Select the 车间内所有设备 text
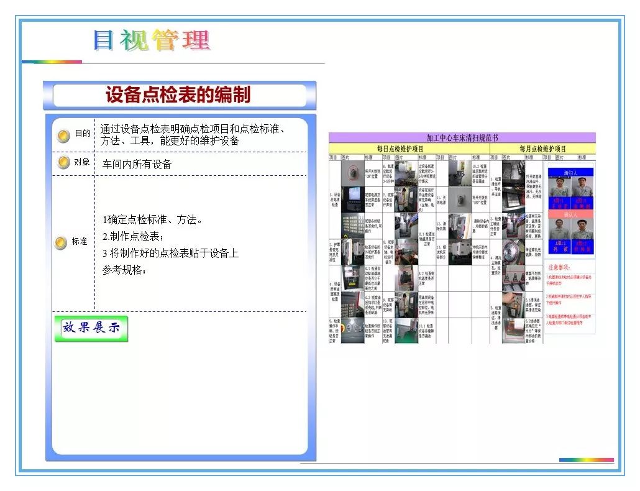Image resolution: width=640 pixels, height=491 pixels. click(137, 164)
